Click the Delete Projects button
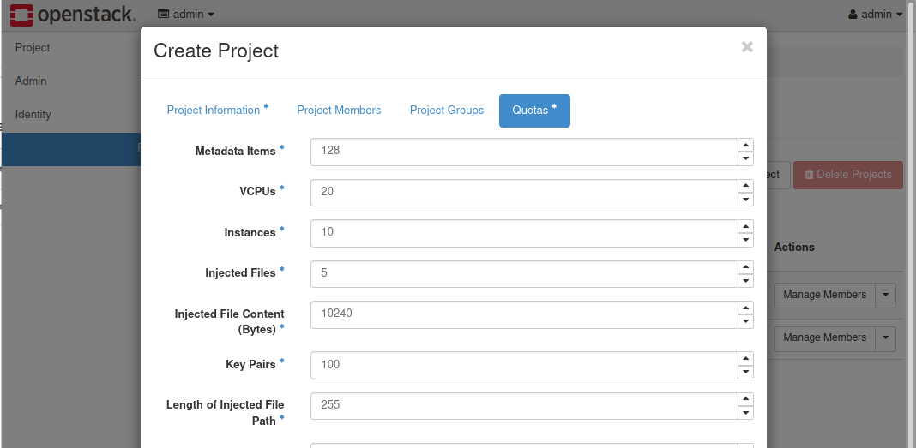 tap(848, 175)
